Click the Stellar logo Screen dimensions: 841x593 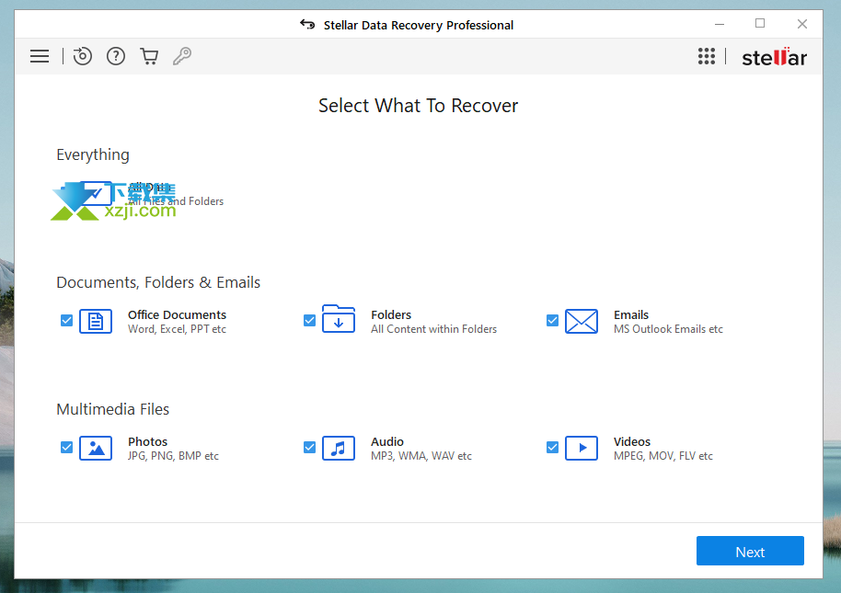pyautogui.click(x=774, y=57)
